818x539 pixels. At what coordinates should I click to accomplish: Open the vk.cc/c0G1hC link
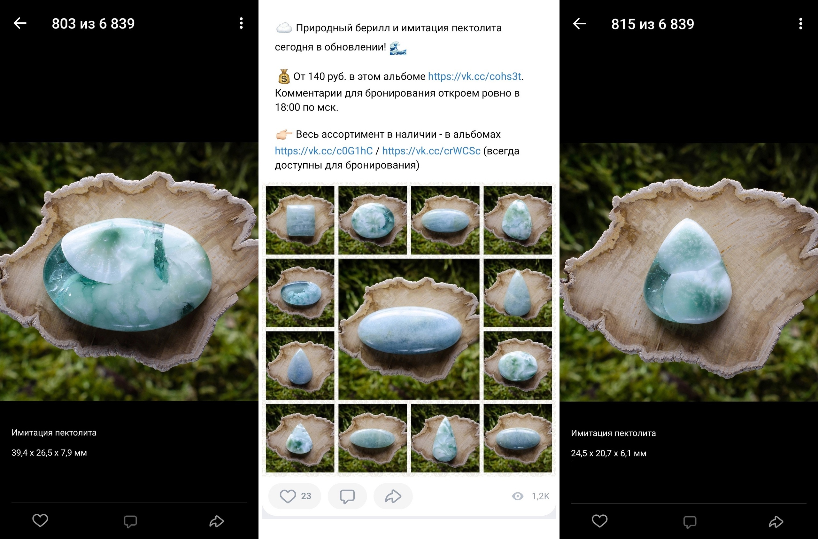(x=323, y=151)
